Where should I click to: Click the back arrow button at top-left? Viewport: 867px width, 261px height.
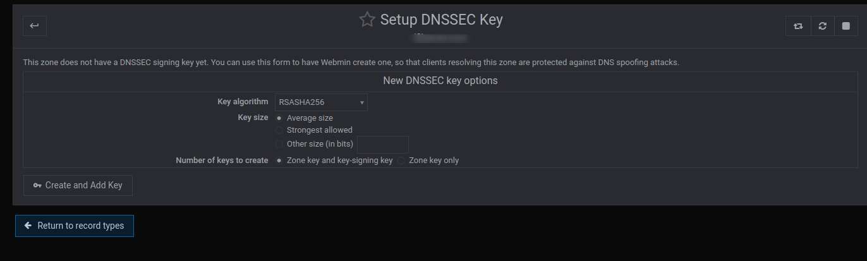pyautogui.click(x=35, y=26)
